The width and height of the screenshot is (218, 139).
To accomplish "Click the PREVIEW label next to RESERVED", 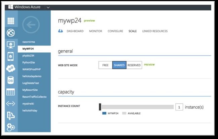I will [x=149, y=65].
